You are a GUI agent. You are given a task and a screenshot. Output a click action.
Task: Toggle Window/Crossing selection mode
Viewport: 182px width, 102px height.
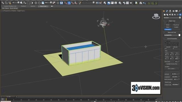32,3
